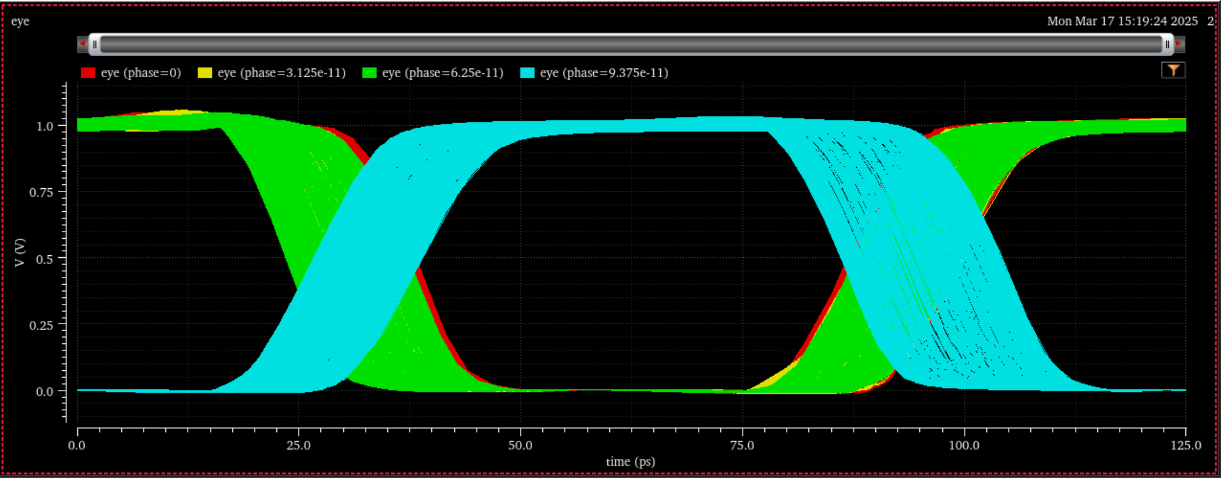Click the 1.0 tick on voltage axis

(x=45, y=126)
